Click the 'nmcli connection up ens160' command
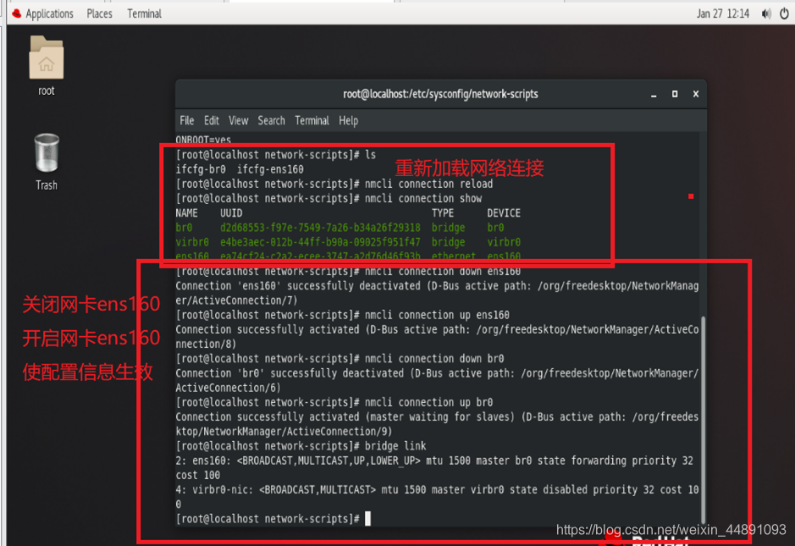 [x=437, y=315]
